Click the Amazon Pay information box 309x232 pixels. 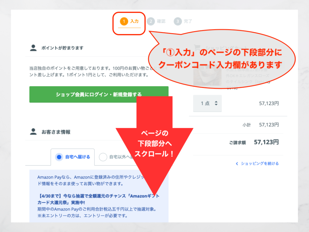[x=99, y=196]
